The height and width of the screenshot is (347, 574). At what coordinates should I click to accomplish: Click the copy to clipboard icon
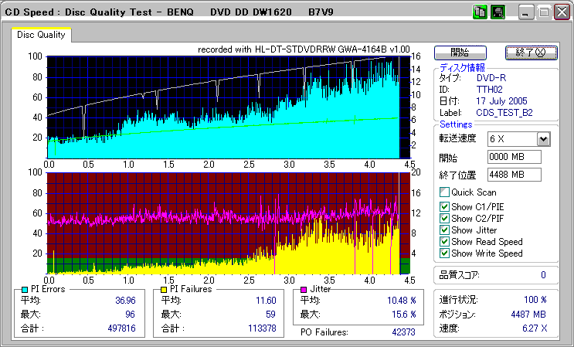point(481,12)
